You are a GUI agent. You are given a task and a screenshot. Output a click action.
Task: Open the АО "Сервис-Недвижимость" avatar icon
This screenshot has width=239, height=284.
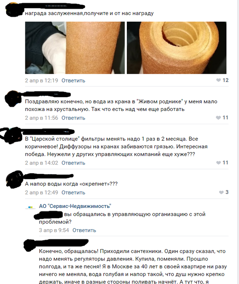pos(30,208)
